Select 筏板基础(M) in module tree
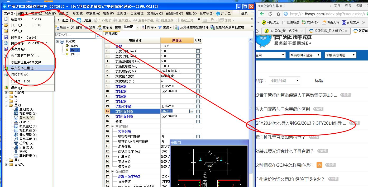The width and height of the screenshot is (368, 187). 28,114
